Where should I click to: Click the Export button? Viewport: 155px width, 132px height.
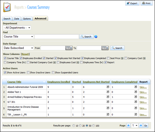pyautogui.click(x=132, y=3)
